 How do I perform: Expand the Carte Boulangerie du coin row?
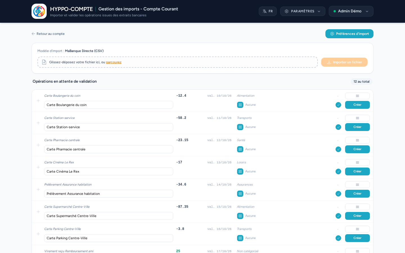coord(38,101)
